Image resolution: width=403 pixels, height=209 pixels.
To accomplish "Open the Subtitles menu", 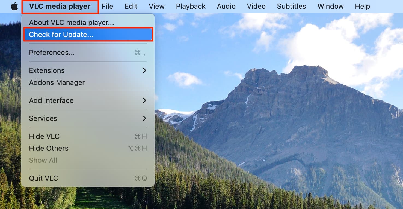I will [x=291, y=6].
